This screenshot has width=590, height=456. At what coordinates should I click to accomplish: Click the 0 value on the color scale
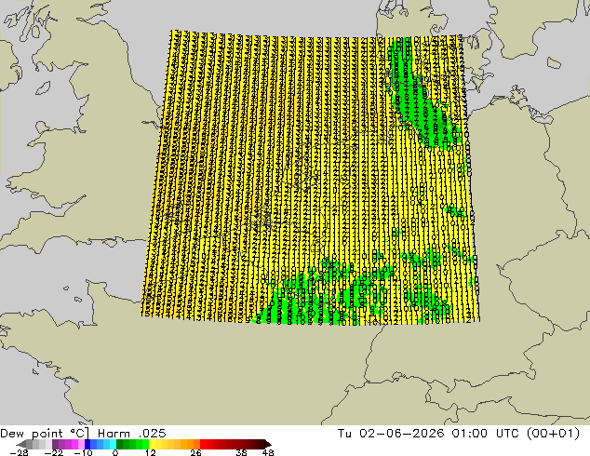[115, 452]
